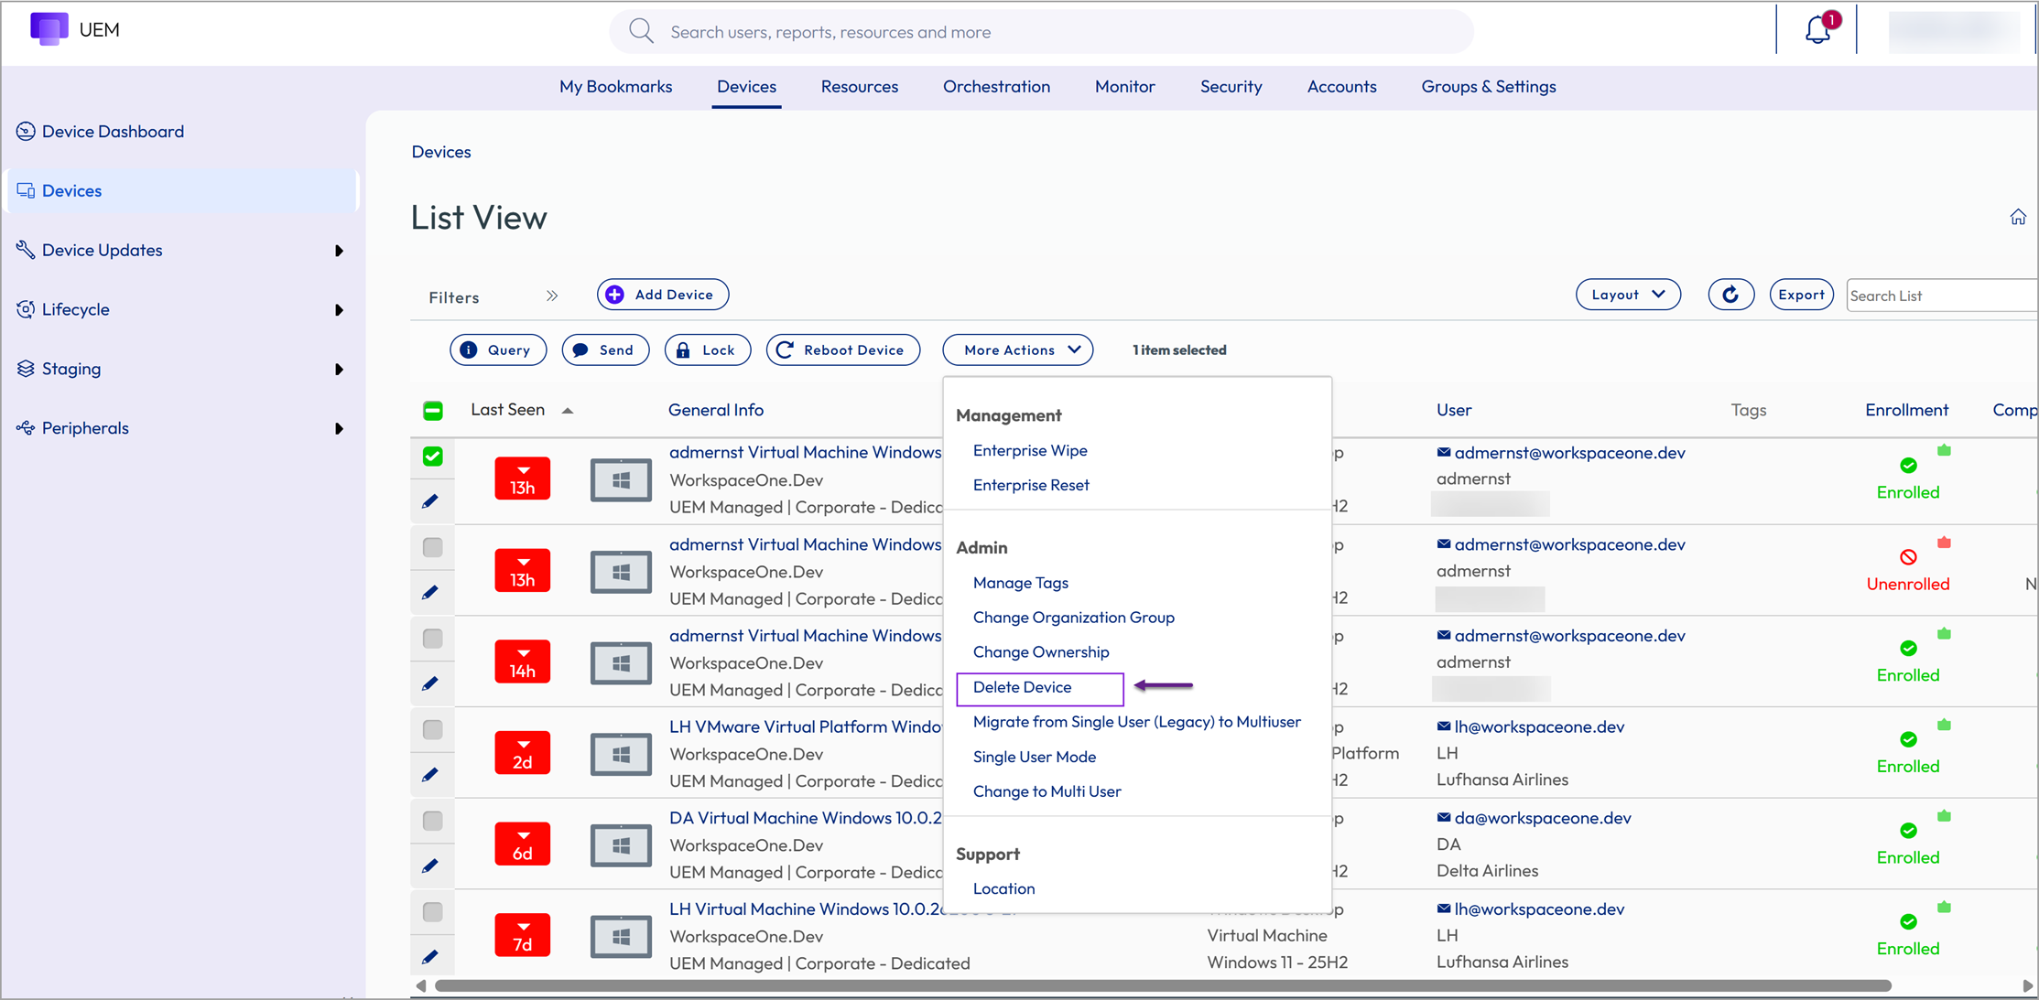Click the search magnifier icon
Image resolution: width=2039 pixels, height=1000 pixels.
[x=641, y=31]
